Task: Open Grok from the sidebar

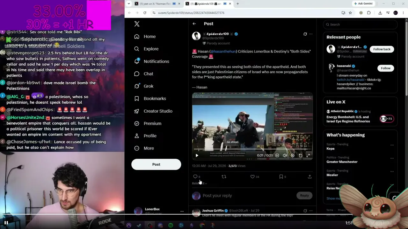Action: coord(144,86)
